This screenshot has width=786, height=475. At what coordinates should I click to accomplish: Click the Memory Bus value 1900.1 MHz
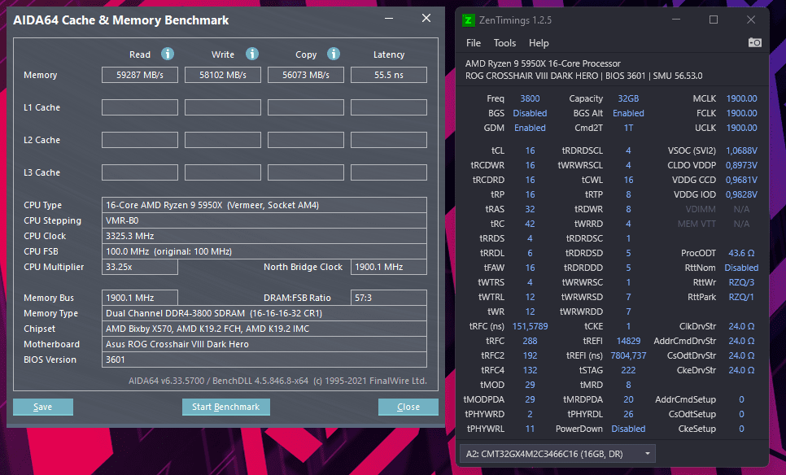[x=140, y=298]
